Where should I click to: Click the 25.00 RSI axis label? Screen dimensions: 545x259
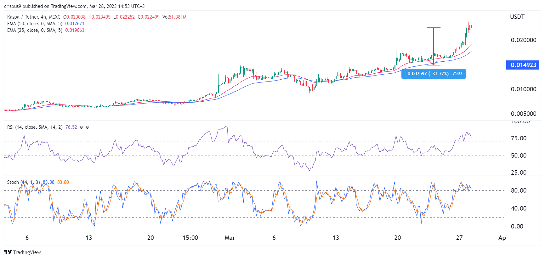[x=519, y=172]
